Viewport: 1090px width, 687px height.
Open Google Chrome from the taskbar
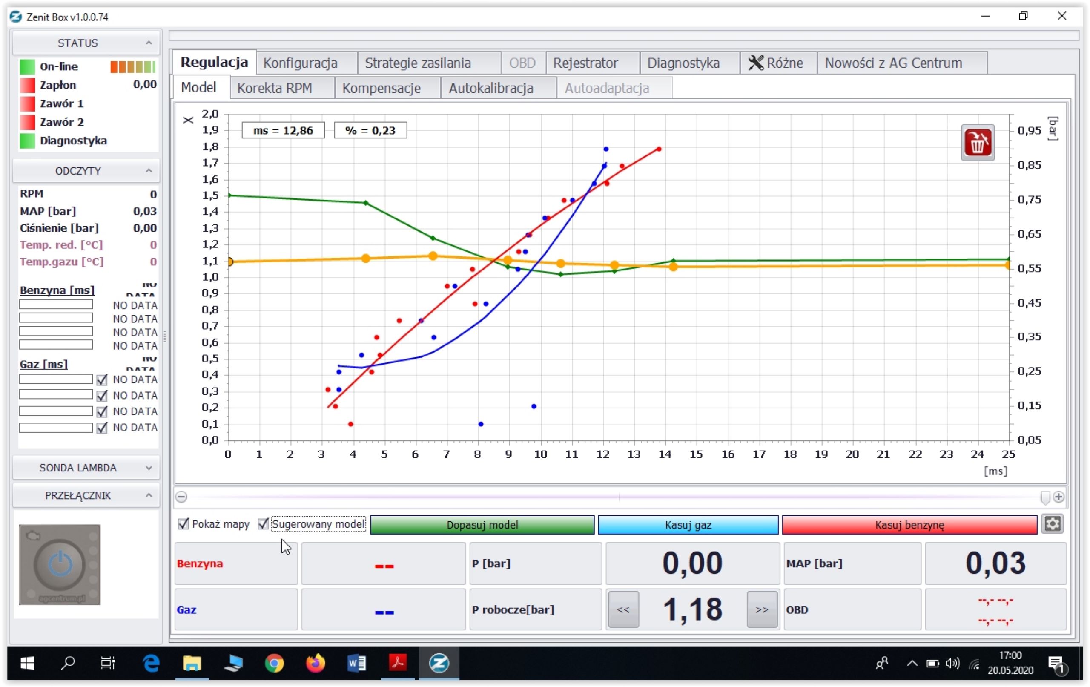(x=274, y=664)
